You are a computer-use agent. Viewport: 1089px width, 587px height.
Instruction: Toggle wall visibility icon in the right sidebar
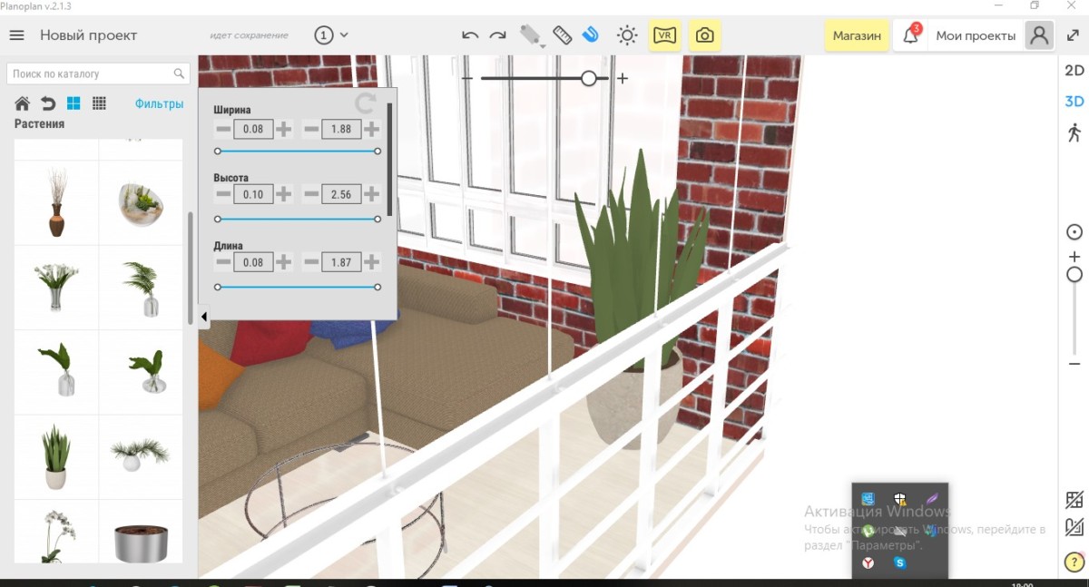[x=1074, y=500]
